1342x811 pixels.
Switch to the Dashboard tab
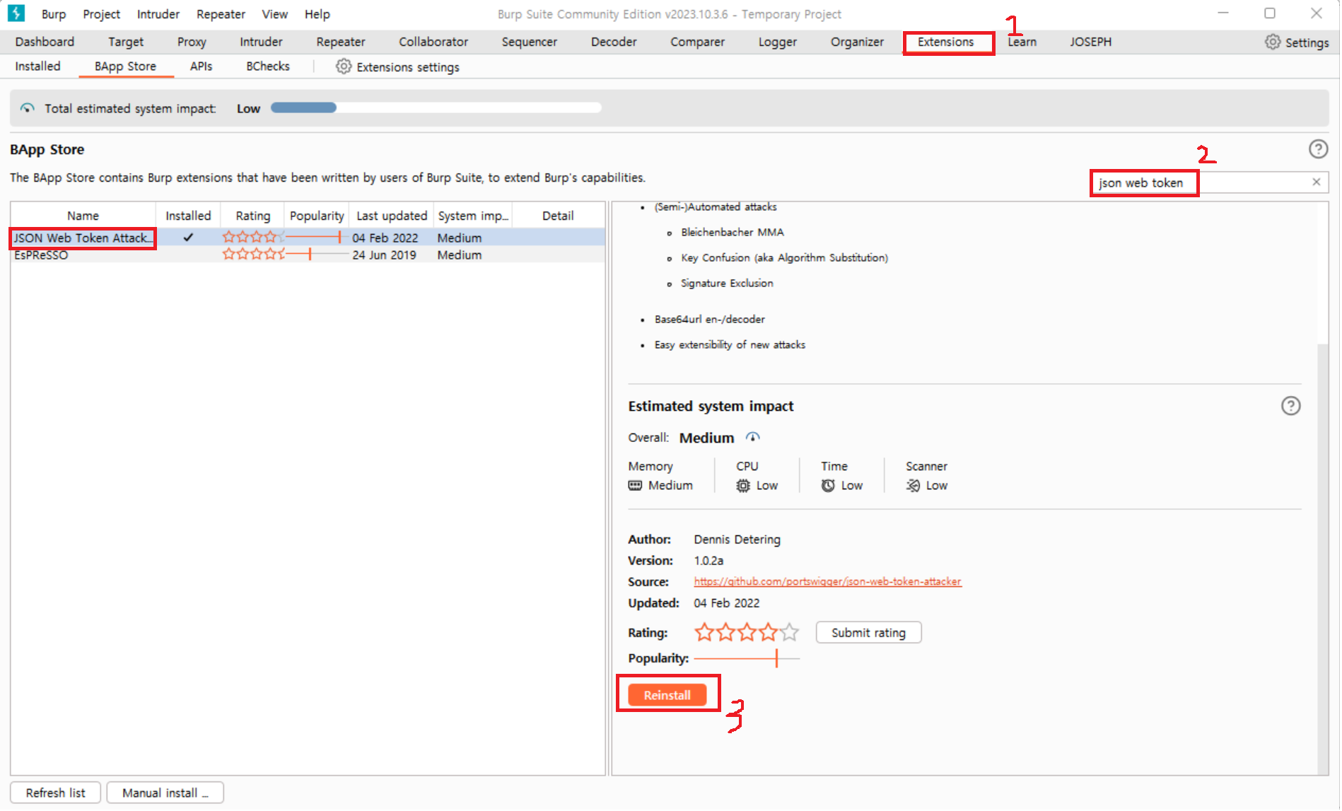[x=45, y=42]
